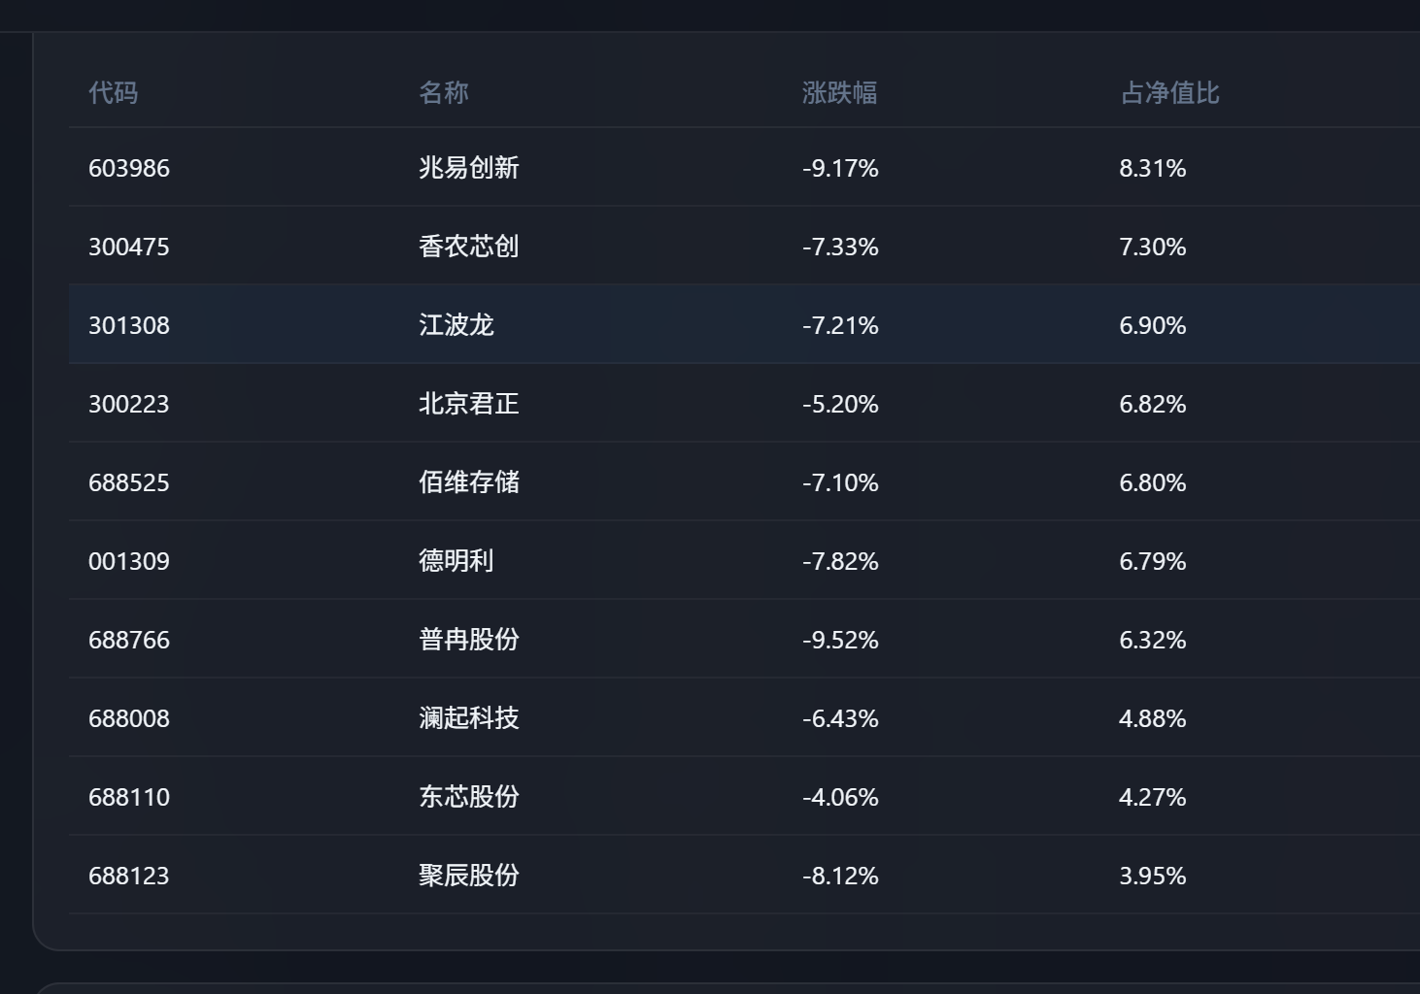Open the 北京君正 entry
Screen dimensions: 1420x994
pyautogui.click(x=469, y=404)
